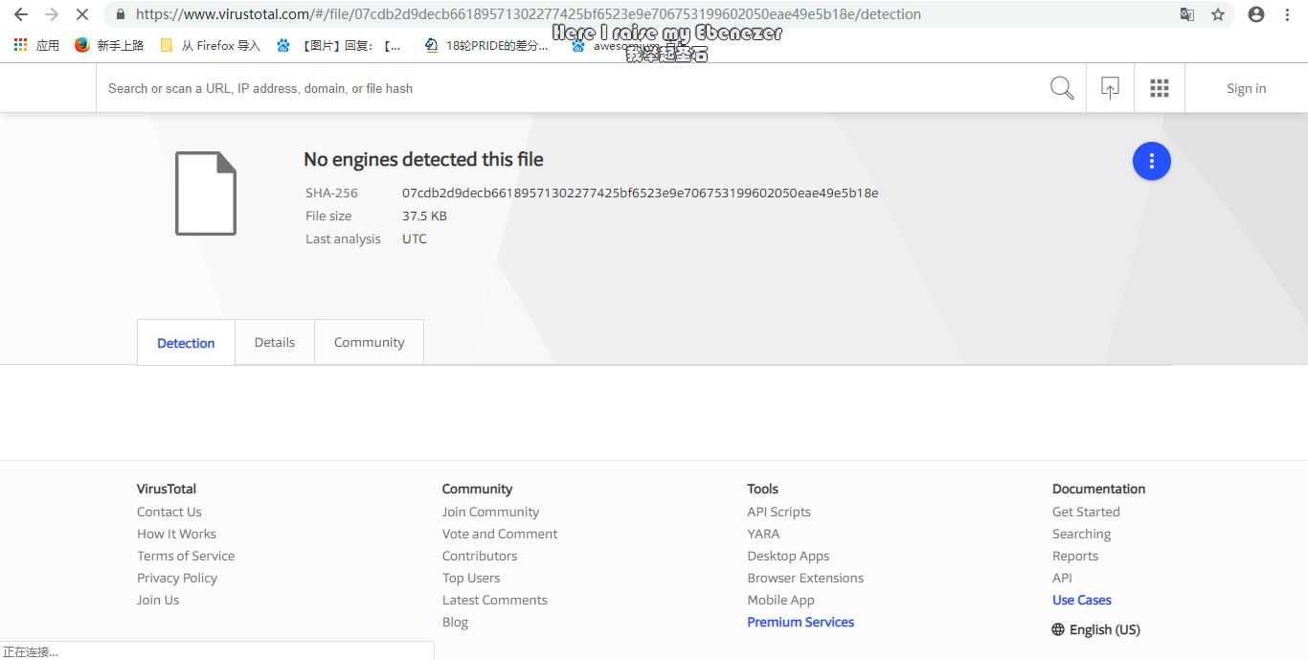Open the translate page icon

tap(1187, 14)
